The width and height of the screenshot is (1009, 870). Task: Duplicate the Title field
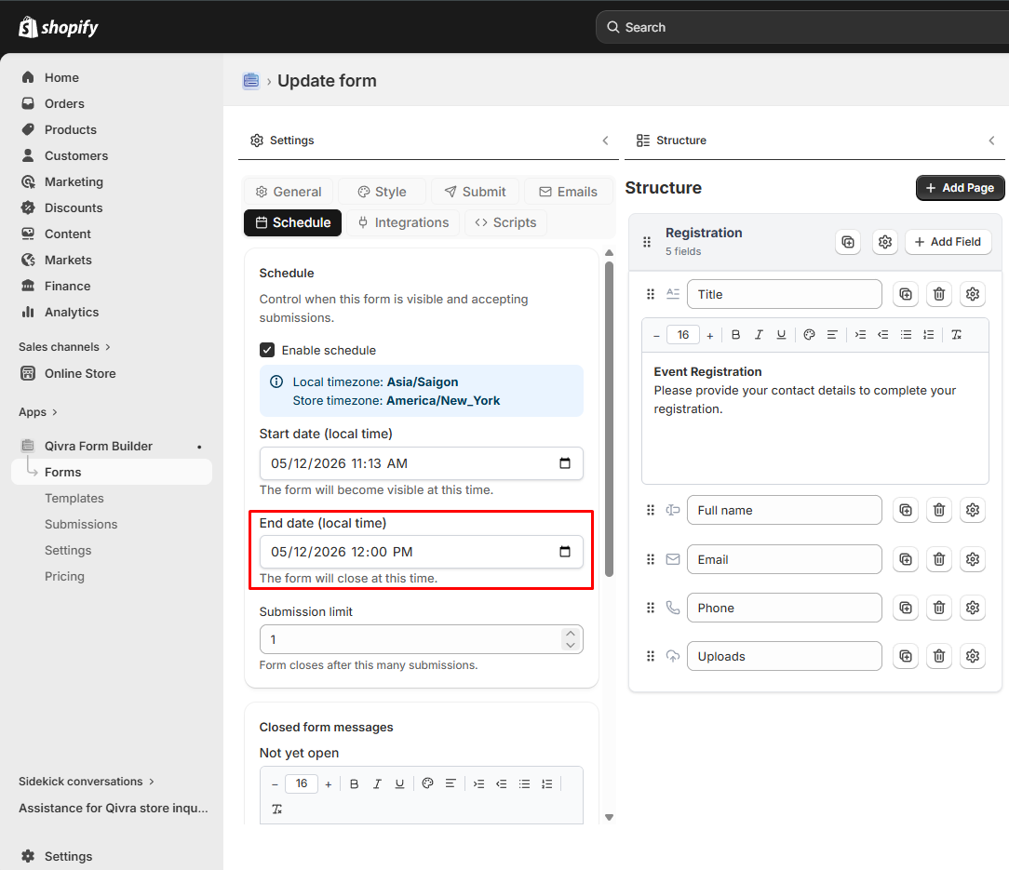[x=906, y=294]
